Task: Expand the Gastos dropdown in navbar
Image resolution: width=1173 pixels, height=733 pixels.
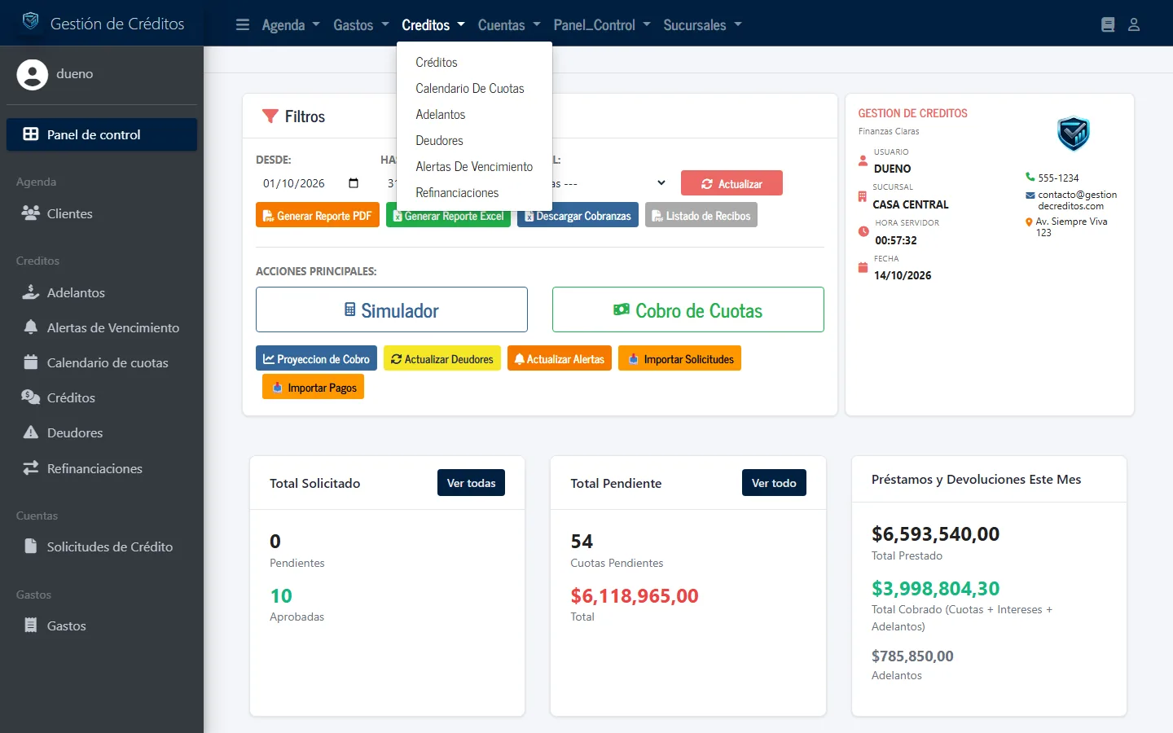Action: click(361, 24)
